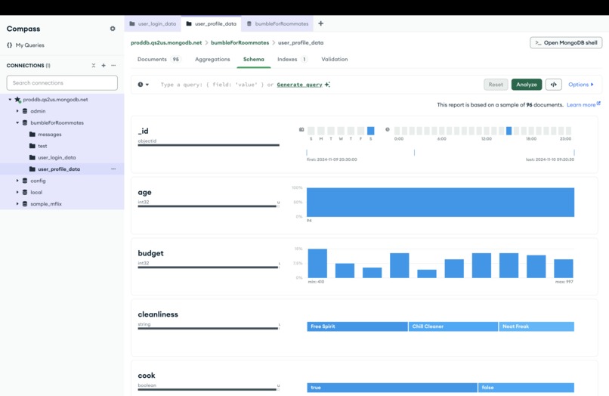
Task: Open Schema tab
Action: point(254,60)
